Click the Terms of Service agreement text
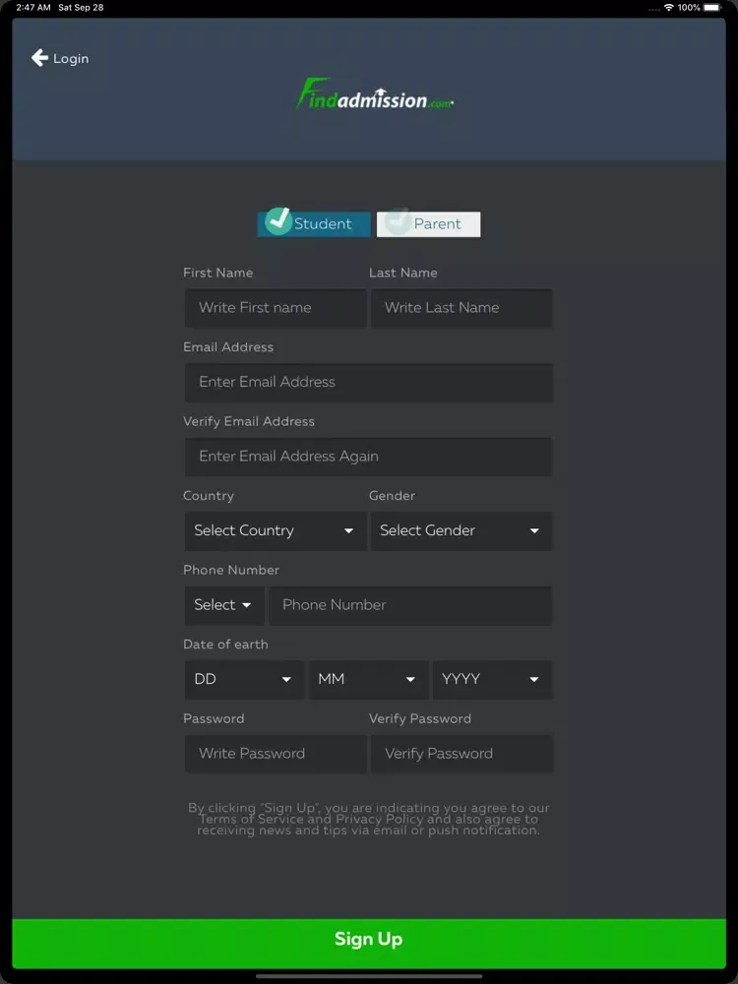 pos(369,819)
